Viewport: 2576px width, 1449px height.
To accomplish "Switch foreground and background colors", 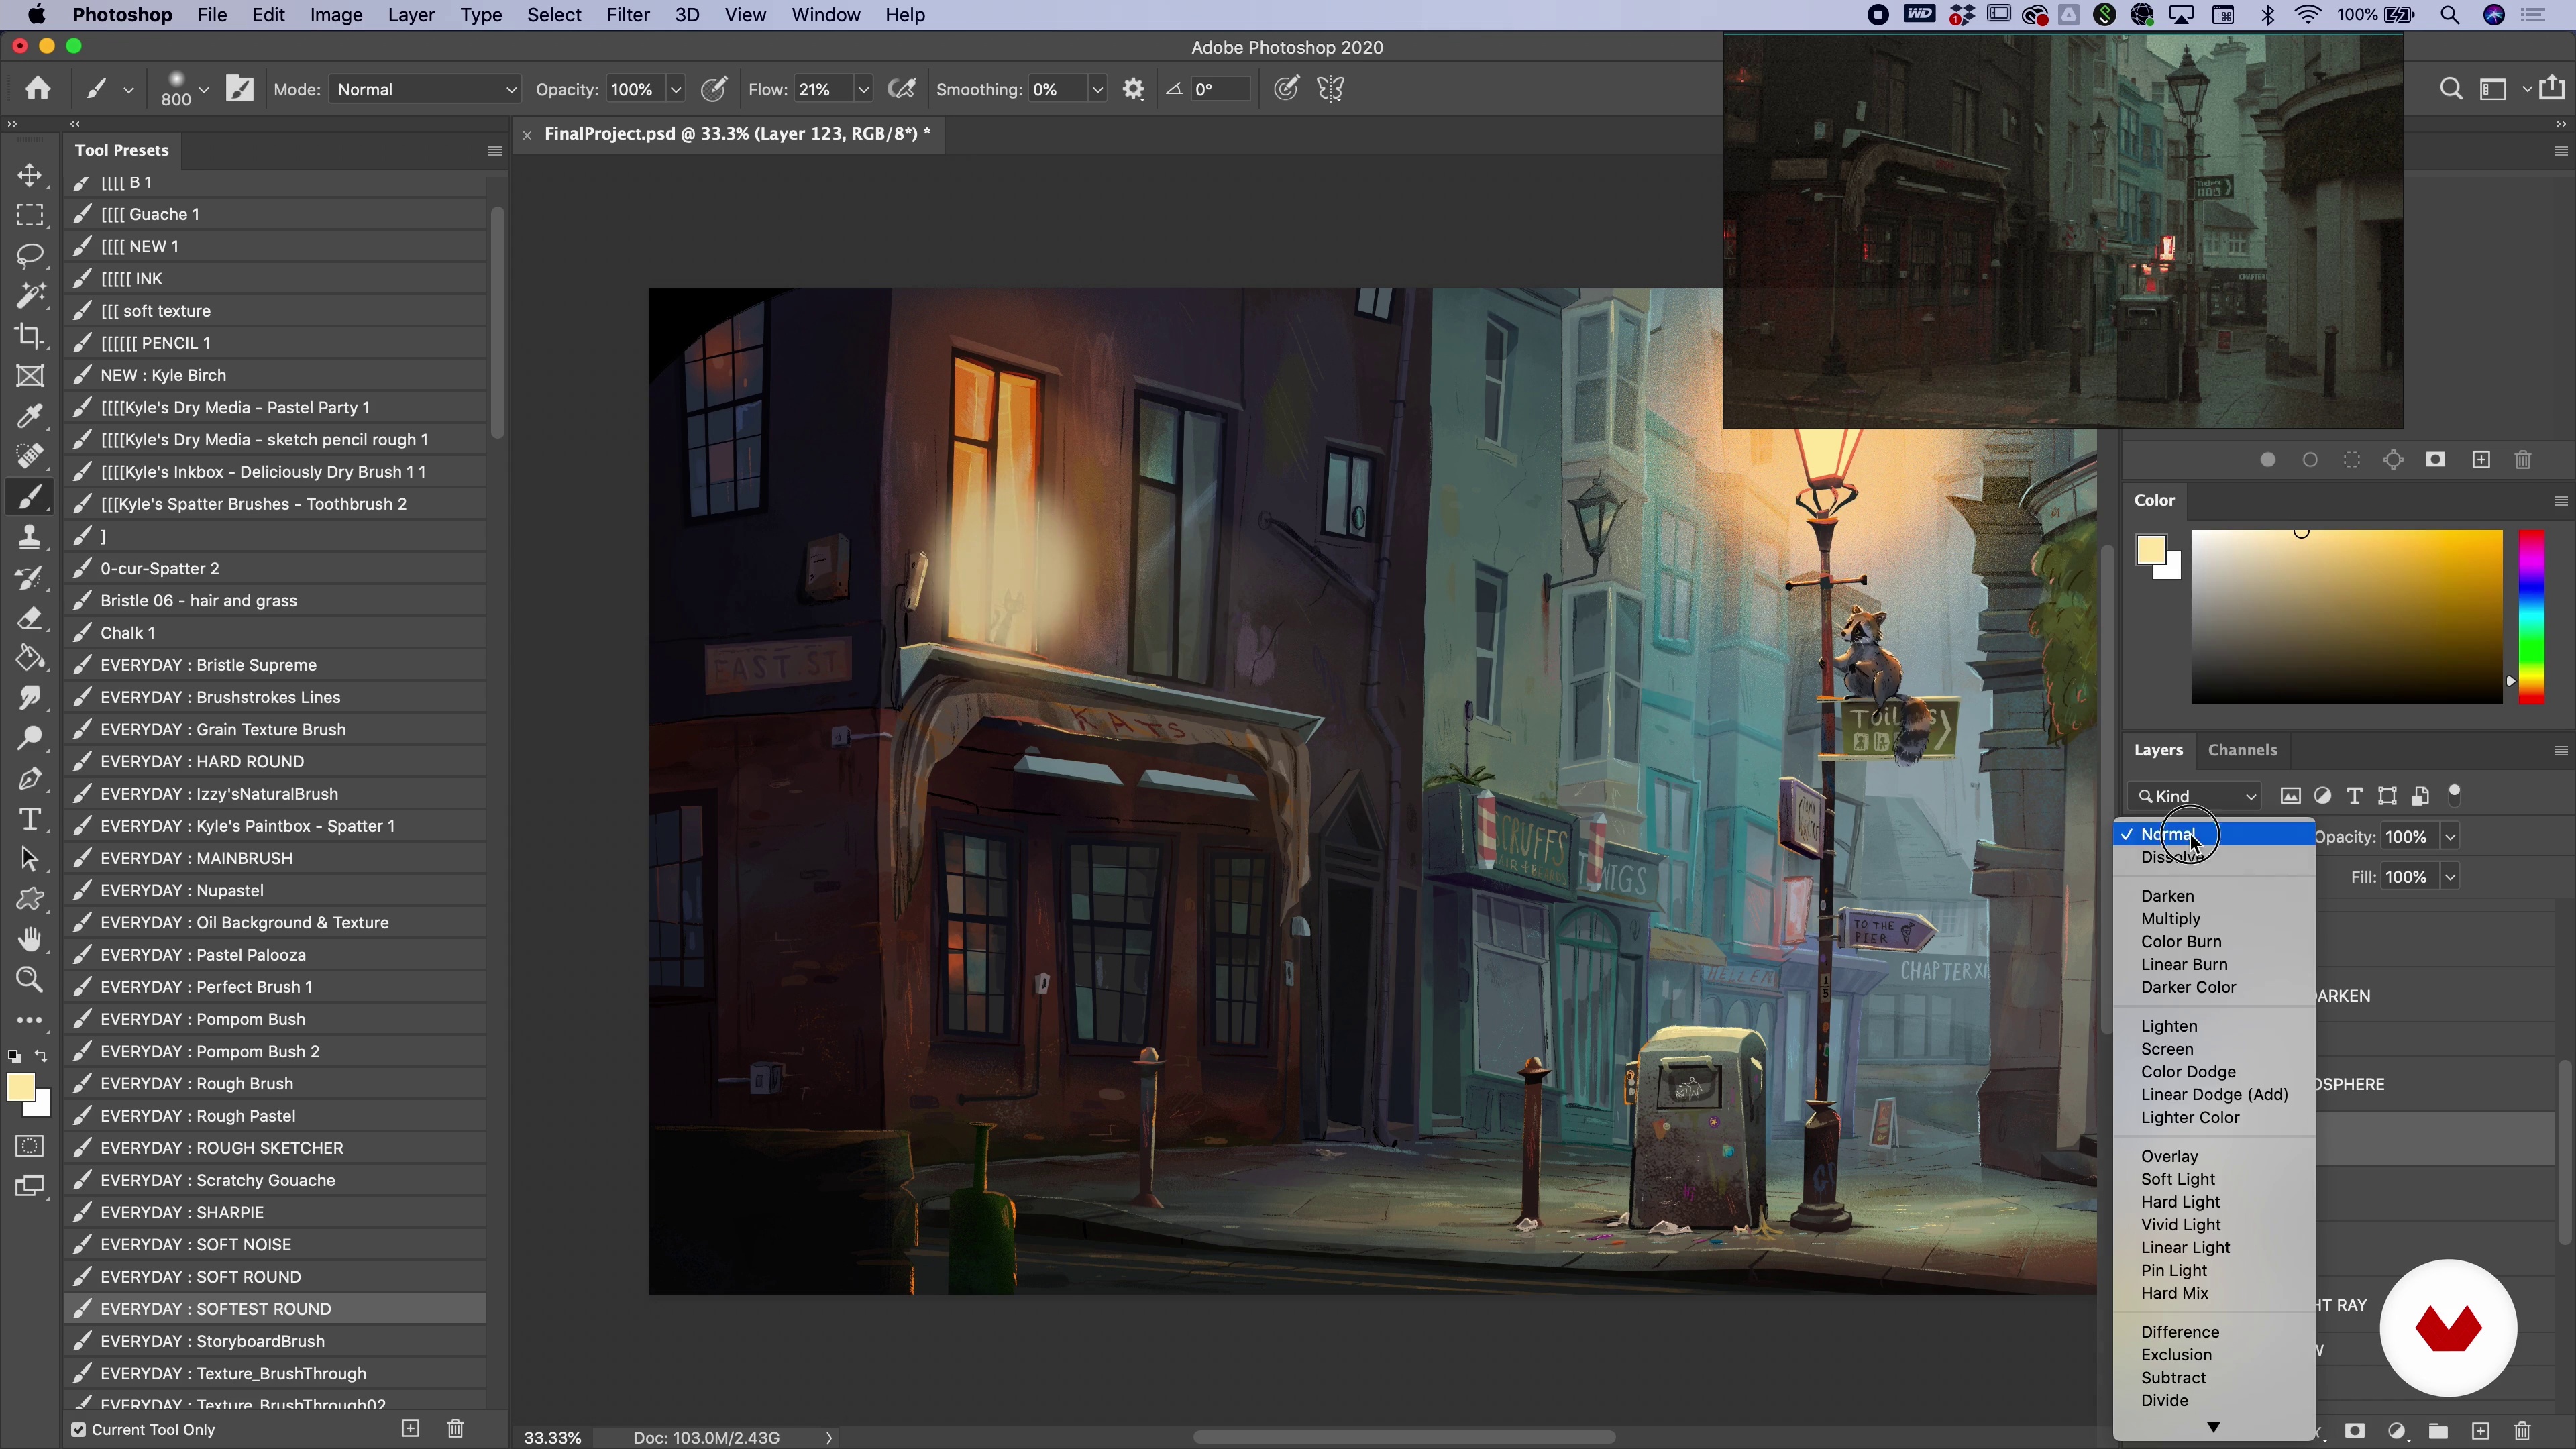I will pyautogui.click(x=41, y=1056).
